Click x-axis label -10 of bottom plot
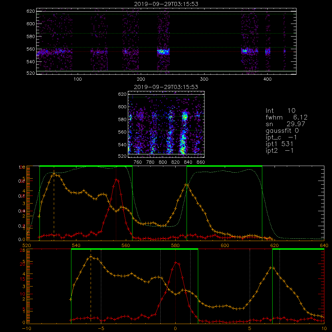Image resolution: width=332 pixels, height=332 pixels. [x=27, y=329]
